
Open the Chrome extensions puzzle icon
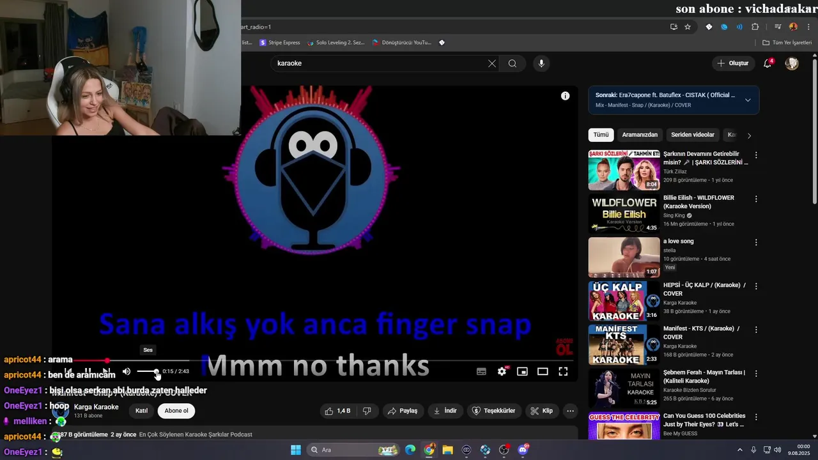755,27
